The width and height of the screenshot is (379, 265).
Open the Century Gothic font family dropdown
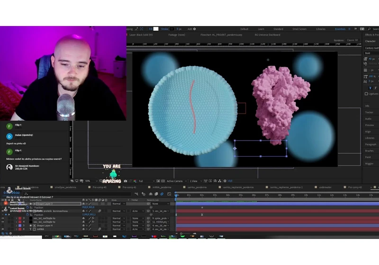372,48
